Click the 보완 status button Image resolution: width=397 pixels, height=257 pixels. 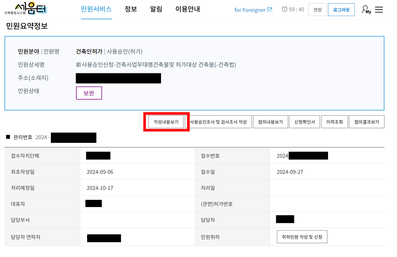pyautogui.click(x=89, y=93)
